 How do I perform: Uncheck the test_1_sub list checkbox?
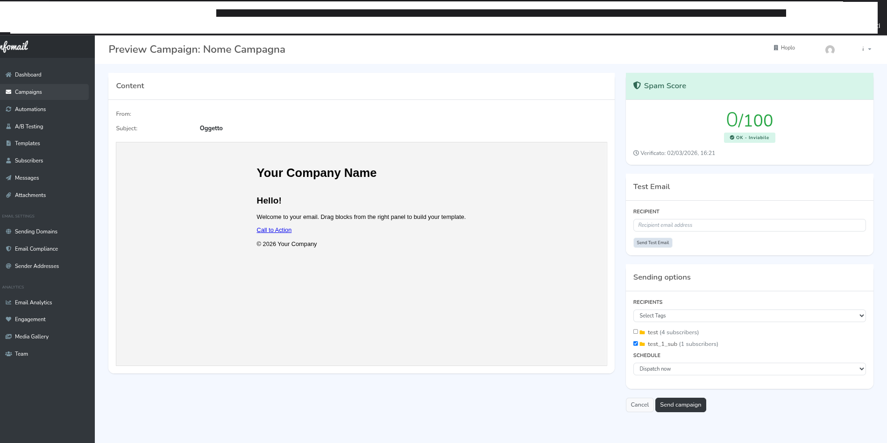tap(635, 344)
